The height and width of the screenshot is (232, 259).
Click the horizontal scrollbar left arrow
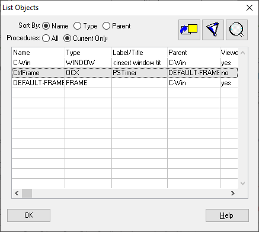click(x=17, y=193)
